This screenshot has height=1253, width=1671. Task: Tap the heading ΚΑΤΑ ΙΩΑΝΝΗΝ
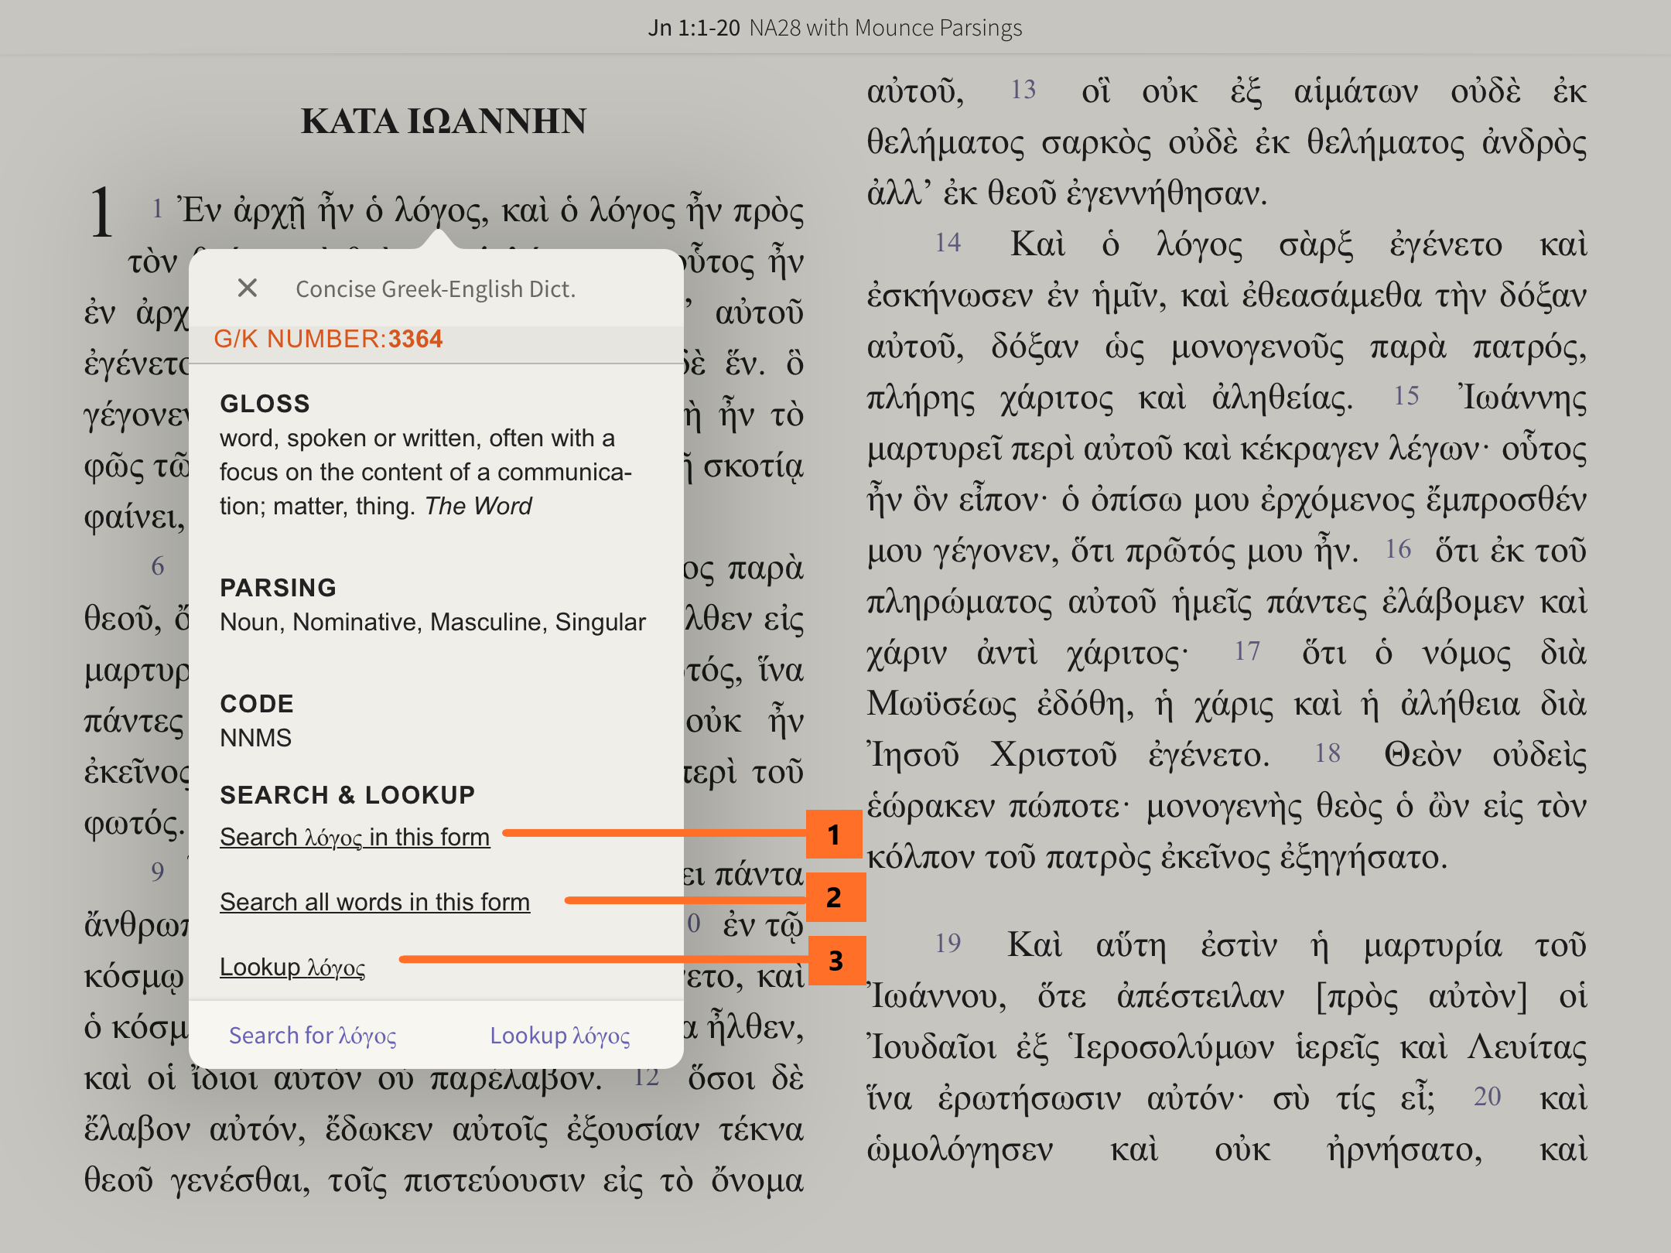point(443,121)
